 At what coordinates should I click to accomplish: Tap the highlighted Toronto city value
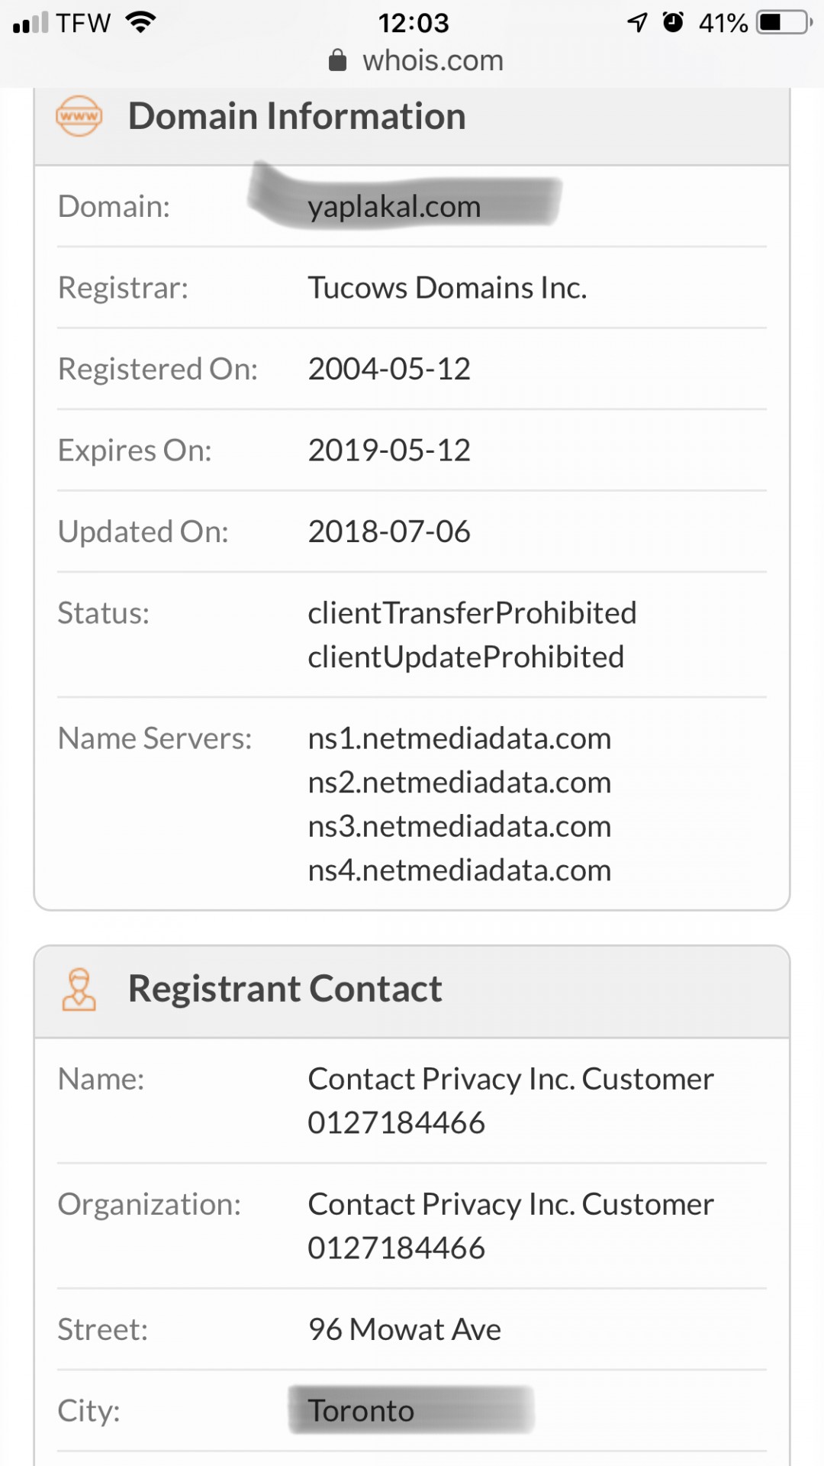point(361,1410)
